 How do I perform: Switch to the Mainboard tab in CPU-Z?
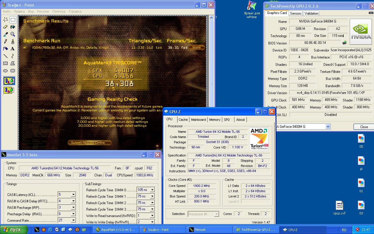(x=198, y=120)
